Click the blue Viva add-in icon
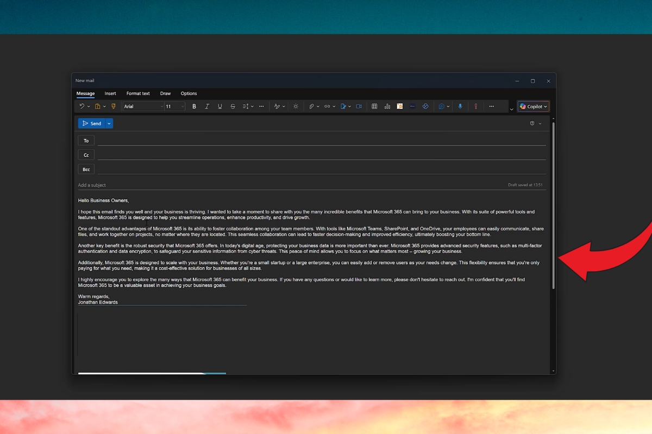The width and height of the screenshot is (652, 434). pyautogui.click(x=425, y=106)
